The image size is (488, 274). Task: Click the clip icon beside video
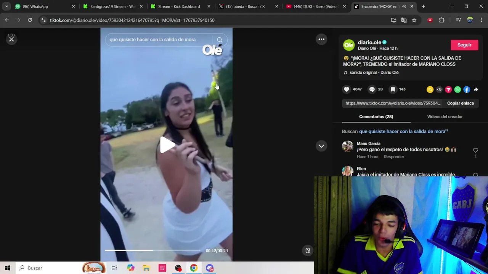(x=308, y=250)
